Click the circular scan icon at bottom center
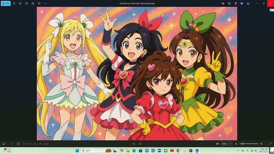Screen dimensions: 274x154 [x=134, y=144]
